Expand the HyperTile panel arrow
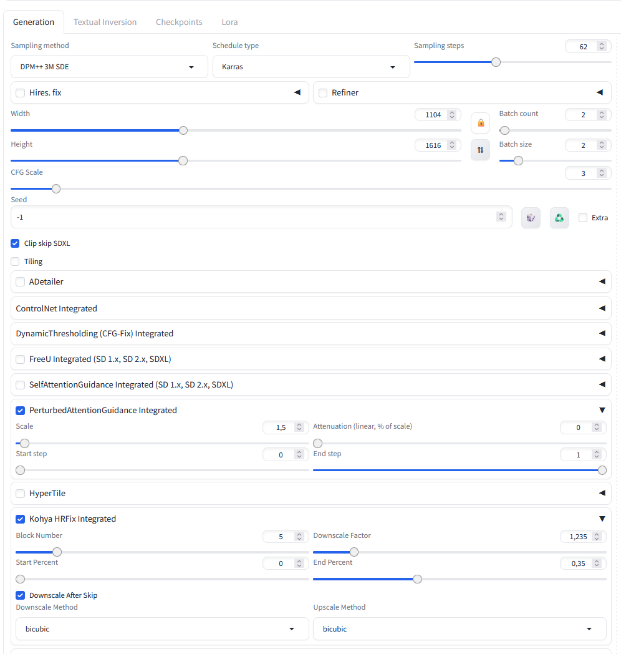Image resolution: width=621 pixels, height=654 pixels. (x=602, y=493)
